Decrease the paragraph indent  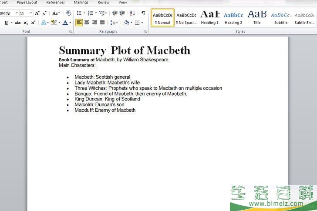115,13
